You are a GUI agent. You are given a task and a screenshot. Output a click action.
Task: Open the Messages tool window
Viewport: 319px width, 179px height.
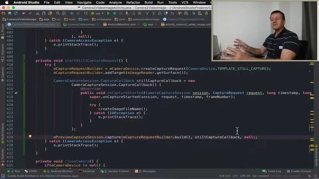point(146,171)
